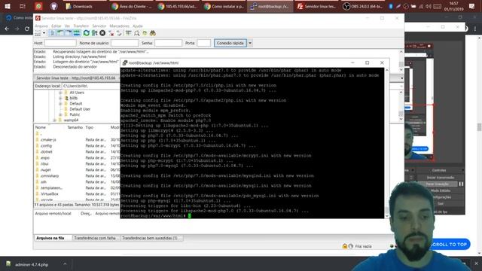
Task: Click the lock icon in FileZilla status bar
Action: pyautogui.click(x=345, y=246)
